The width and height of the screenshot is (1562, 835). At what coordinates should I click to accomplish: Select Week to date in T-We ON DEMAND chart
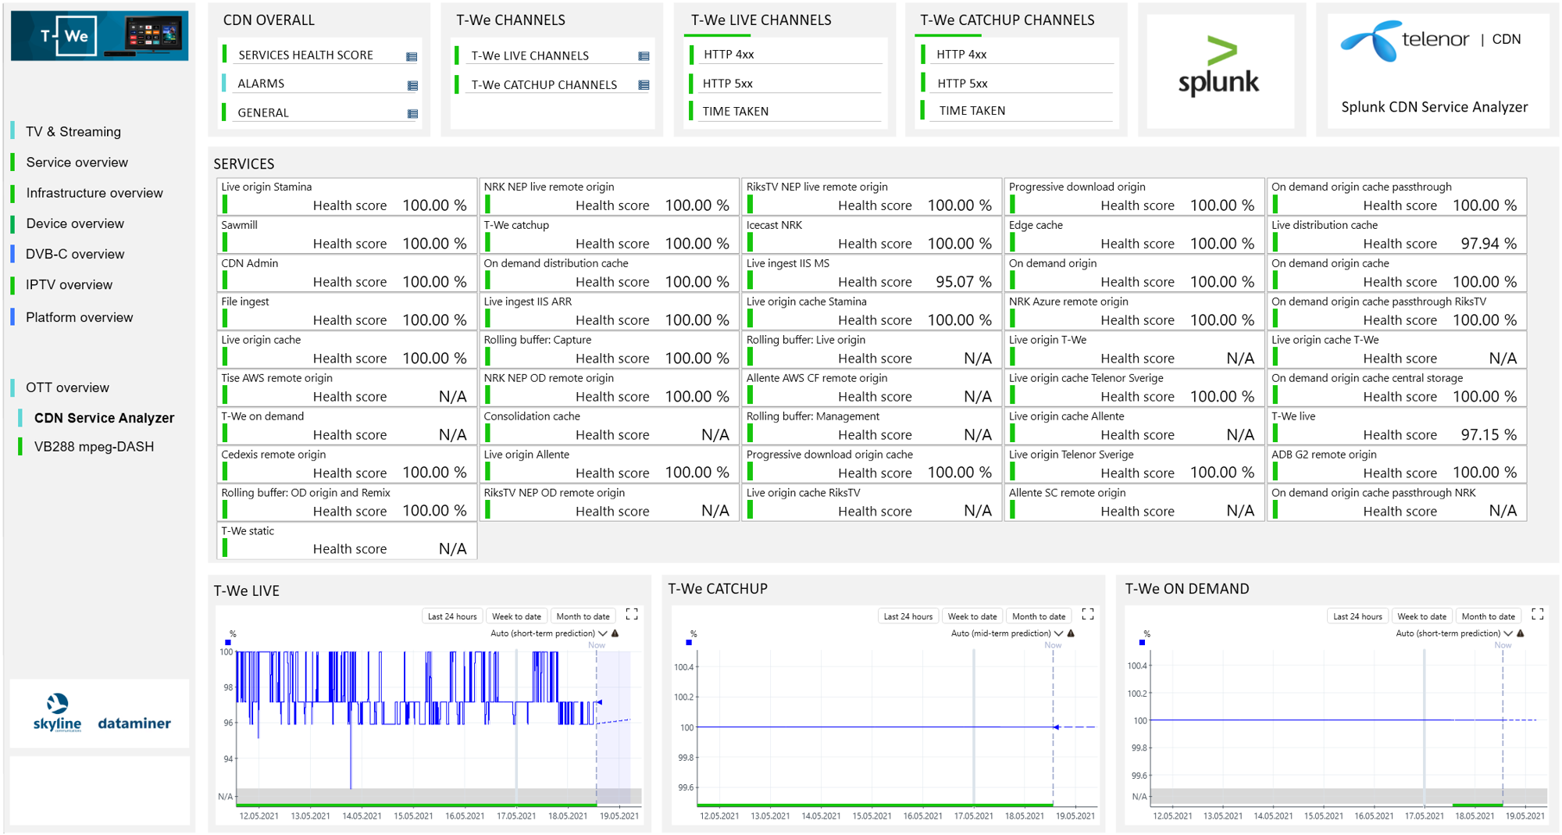pyautogui.click(x=1421, y=616)
